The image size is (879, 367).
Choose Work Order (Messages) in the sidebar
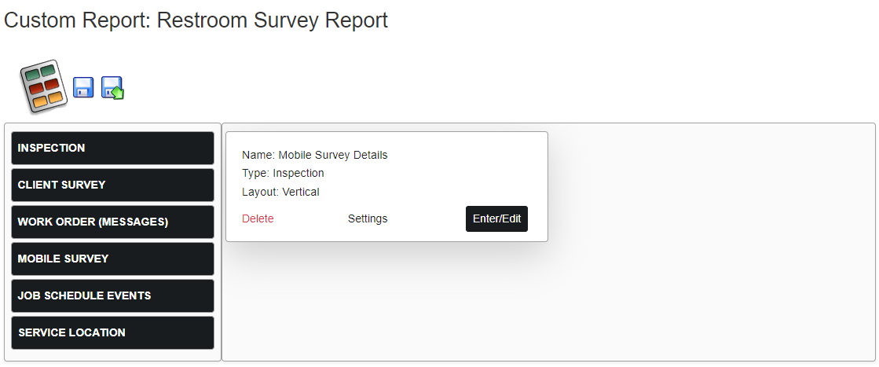pyautogui.click(x=112, y=222)
